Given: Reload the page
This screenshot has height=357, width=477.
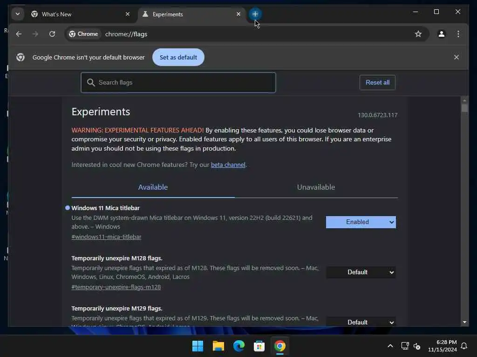Looking at the screenshot, I should [52, 34].
